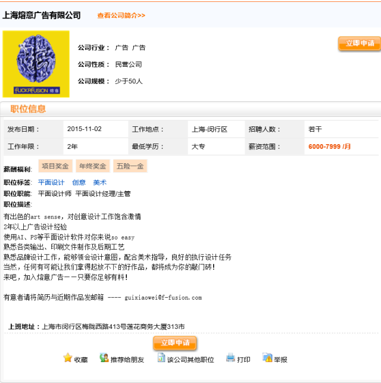Screen dimensions: 381x383
Task: Click the 收藏 text link
Action: [81, 360]
